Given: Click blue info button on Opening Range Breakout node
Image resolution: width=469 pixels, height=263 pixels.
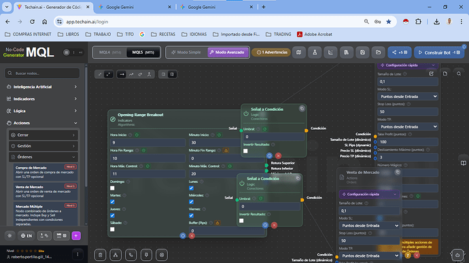Looking at the screenshot, I should (x=183, y=236).
